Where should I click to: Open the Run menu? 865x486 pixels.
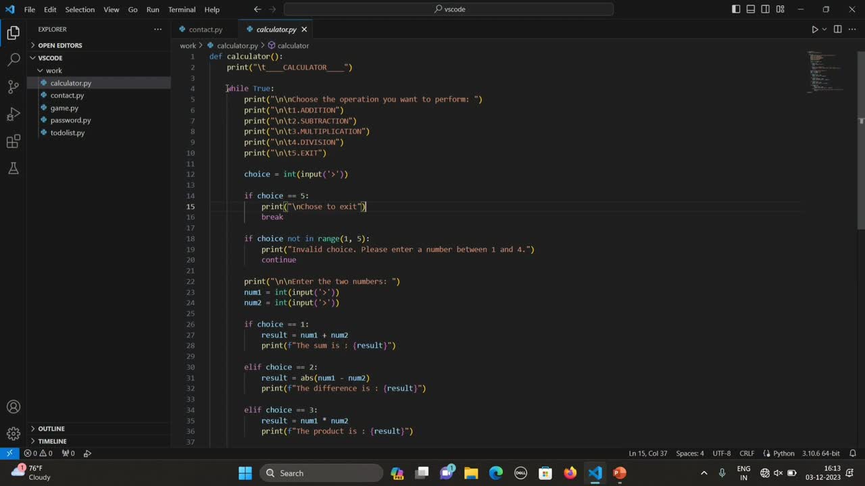153,9
